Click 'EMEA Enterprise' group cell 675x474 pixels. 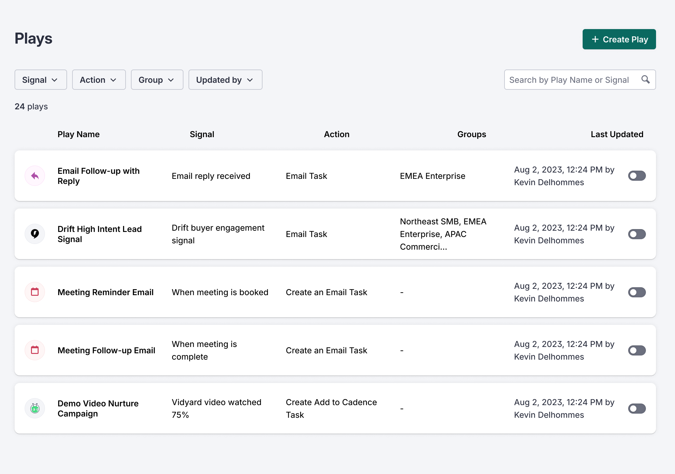tap(432, 176)
